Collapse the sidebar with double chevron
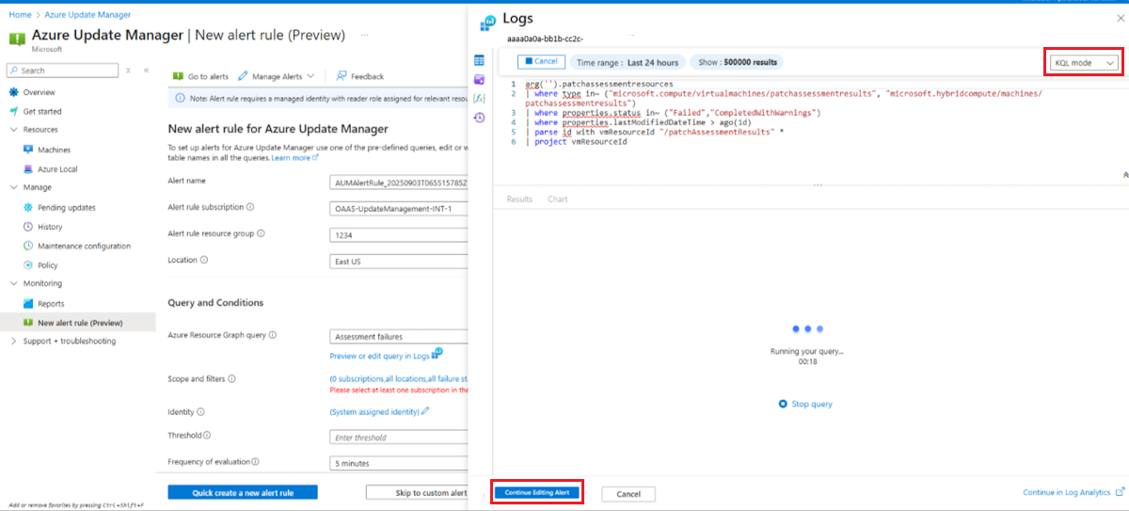1129x511 pixels. tap(146, 71)
